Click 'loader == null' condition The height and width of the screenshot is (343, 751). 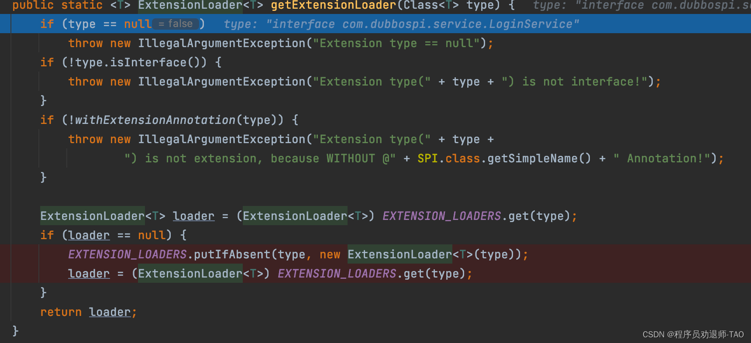(x=117, y=235)
